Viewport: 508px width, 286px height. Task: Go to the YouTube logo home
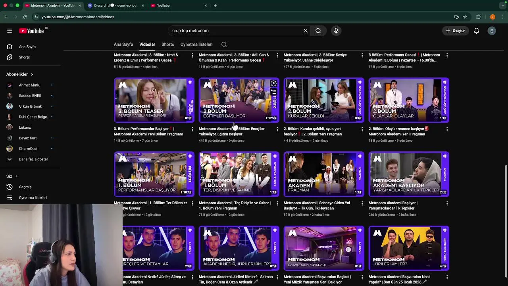(x=31, y=31)
